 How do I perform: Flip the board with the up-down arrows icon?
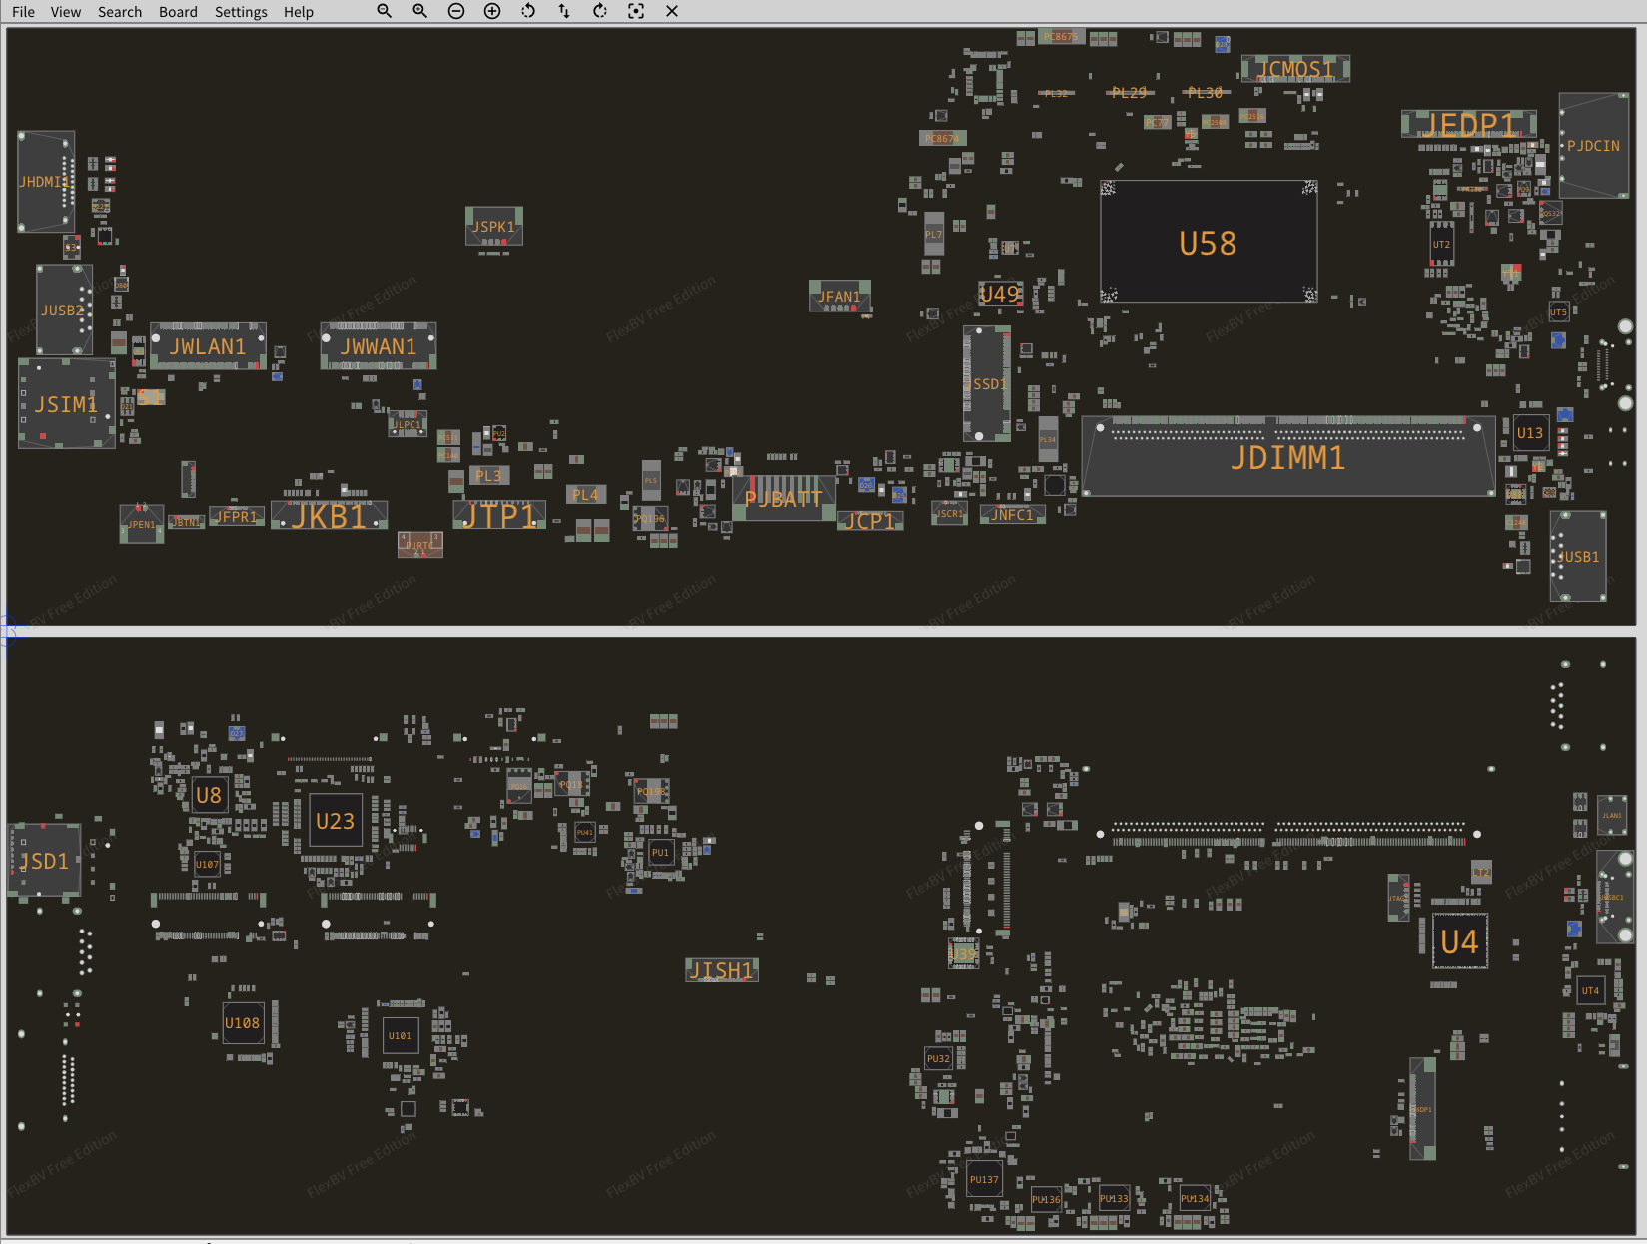(564, 11)
